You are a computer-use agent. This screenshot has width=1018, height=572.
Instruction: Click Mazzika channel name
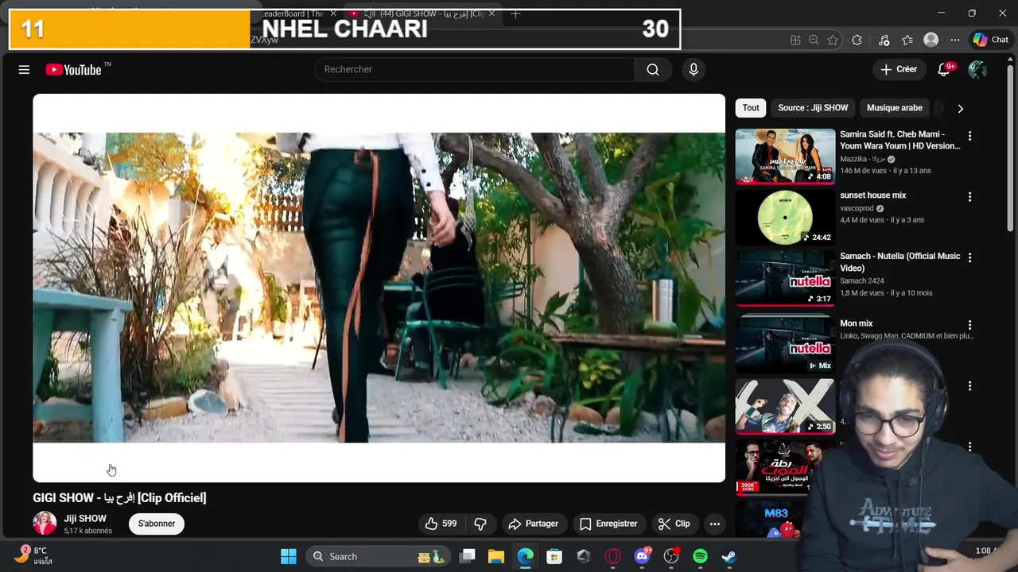click(x=863, y=159)
